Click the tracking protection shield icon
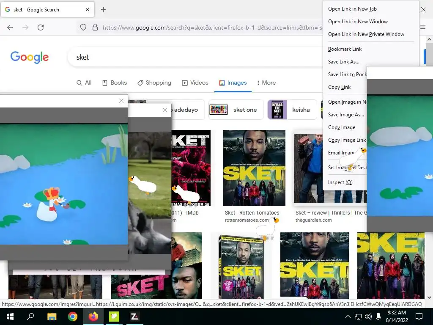Image resolution: width=433 pixels, height=325 pixels. (83, 28)
